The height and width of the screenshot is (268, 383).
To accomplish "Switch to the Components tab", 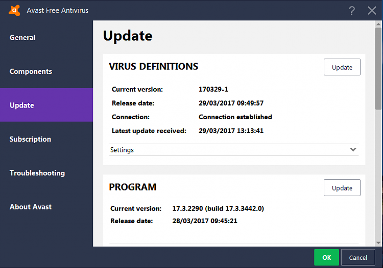I will 46,71.
